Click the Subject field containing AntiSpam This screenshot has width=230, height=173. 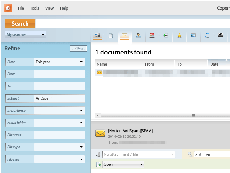pyautogui.click(x=59, y=98)
